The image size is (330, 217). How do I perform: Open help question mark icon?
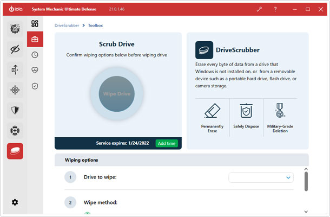(275, 9)
